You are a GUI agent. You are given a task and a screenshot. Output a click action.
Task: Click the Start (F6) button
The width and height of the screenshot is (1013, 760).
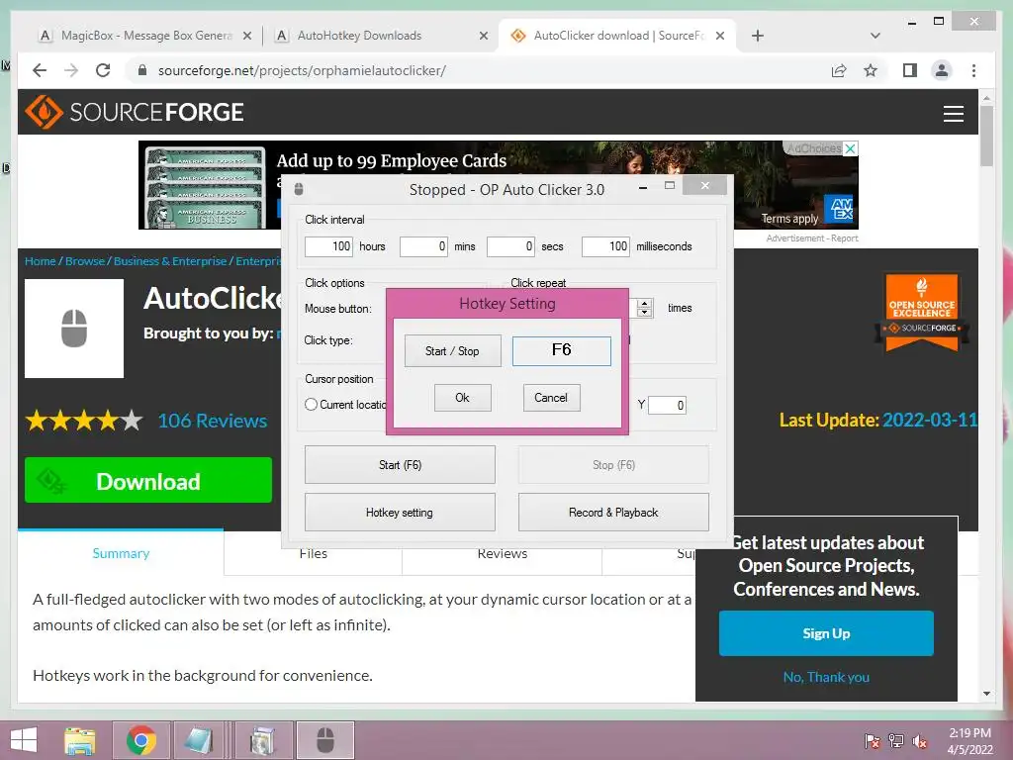[x=400, y=465]
